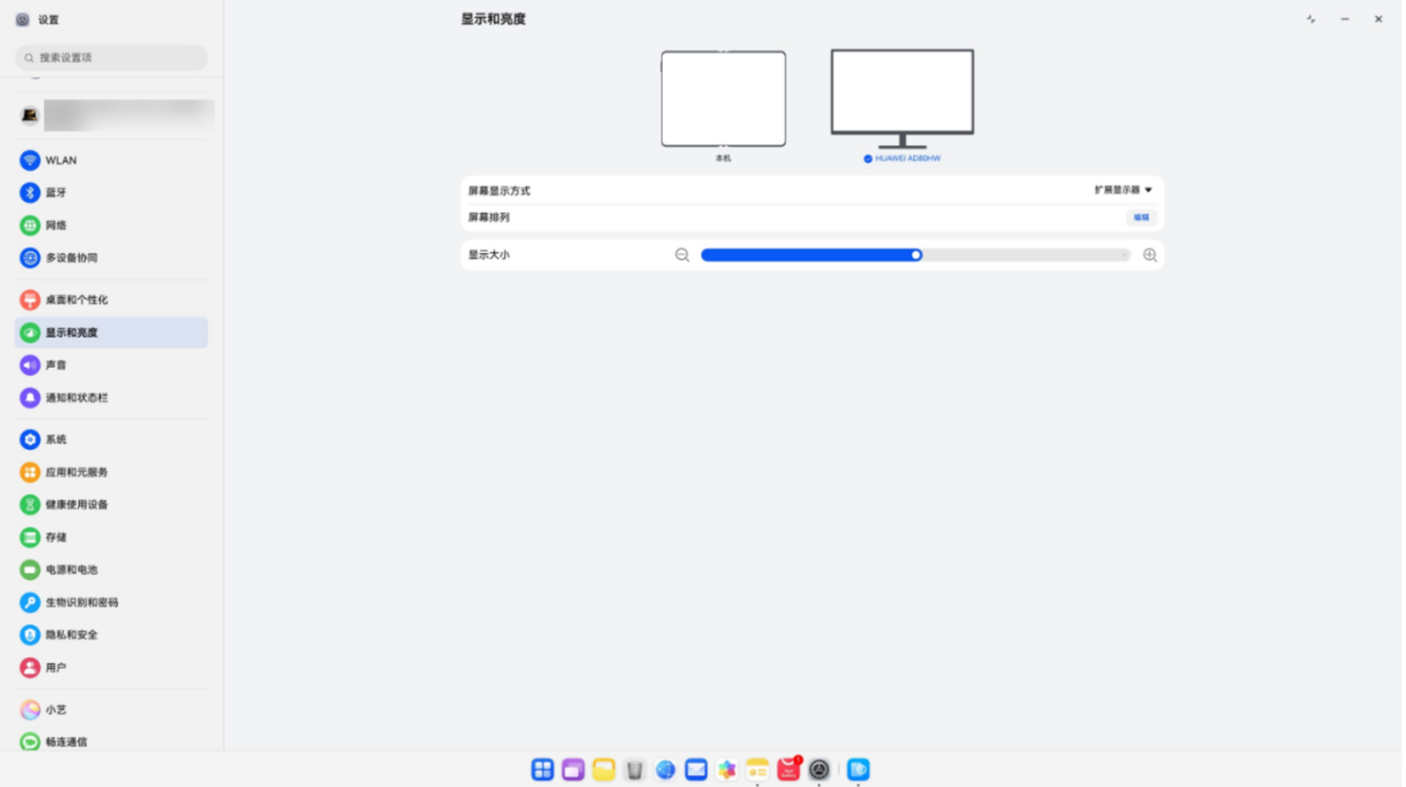Viewport: 1406px width, 787px height.
Task: Open the 扩展显示器 screen mode dropdown
Action: [1123, 190]
